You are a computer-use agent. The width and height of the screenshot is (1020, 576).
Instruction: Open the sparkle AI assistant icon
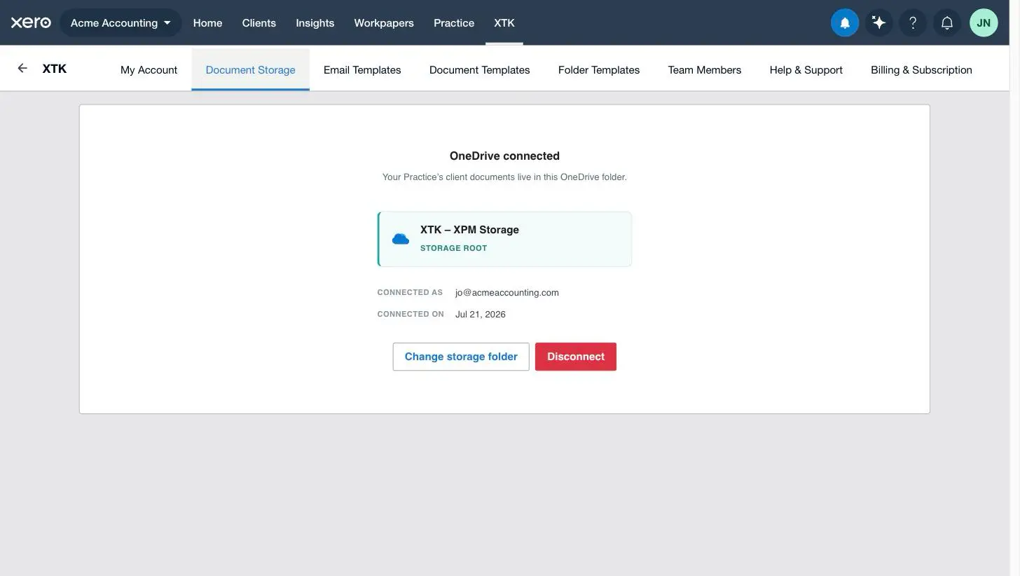pyautogui.click(x=879, y=22)
